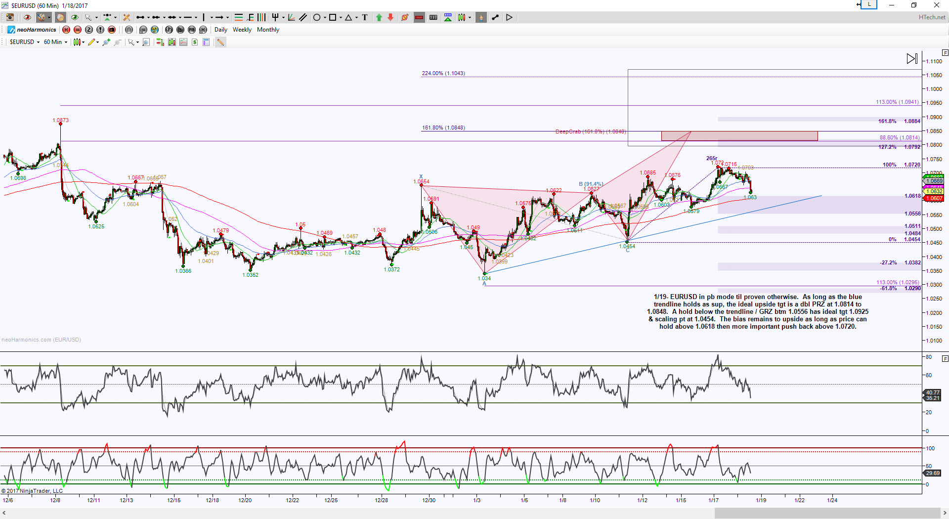The image size is (949, 519).
Task: Click the skip-to-latest bar button on chart
Action: coord(912,58)
